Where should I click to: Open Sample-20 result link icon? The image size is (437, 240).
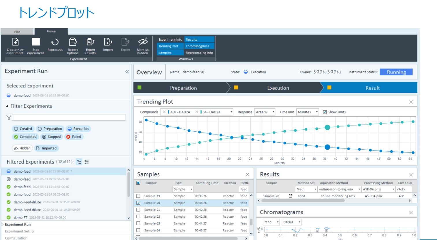[x=291, y=196]
